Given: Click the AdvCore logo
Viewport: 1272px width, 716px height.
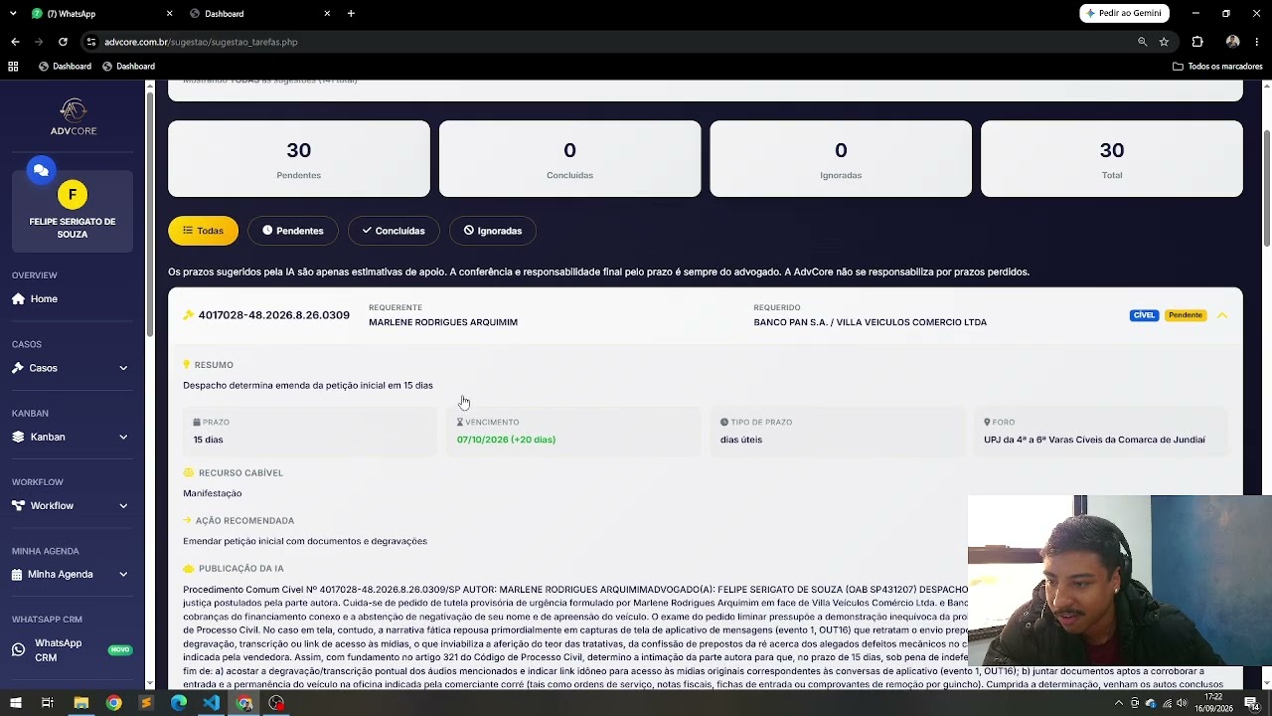Looking at the screenshot, I should (74, 117).
